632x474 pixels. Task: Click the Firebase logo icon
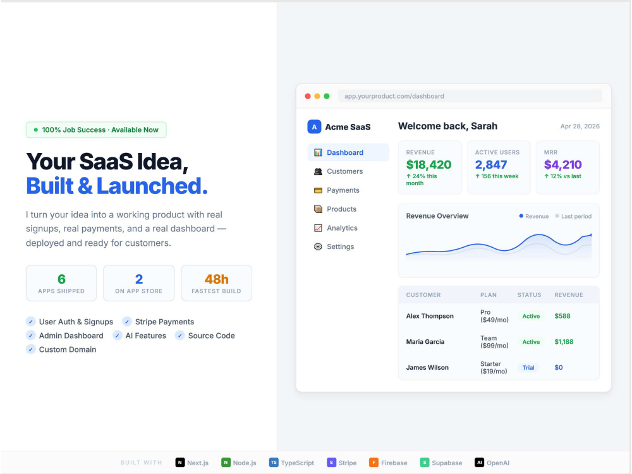click(374, 463)
